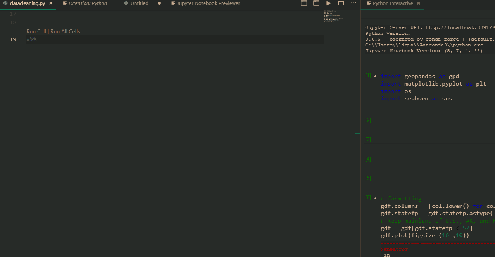Click line number 18 in the gutter
The image size is (495, 257).
pos(13,22)
